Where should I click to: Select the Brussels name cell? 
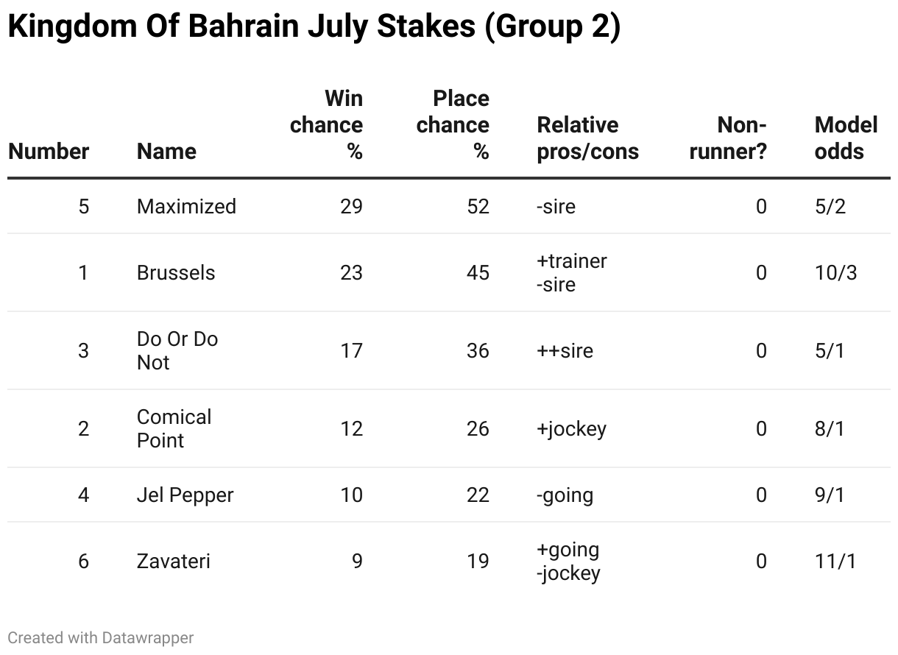point(176,272)
